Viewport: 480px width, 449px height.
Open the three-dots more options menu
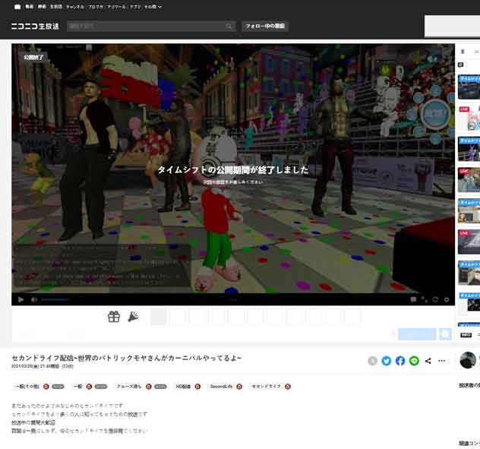(x=442, y=361)
